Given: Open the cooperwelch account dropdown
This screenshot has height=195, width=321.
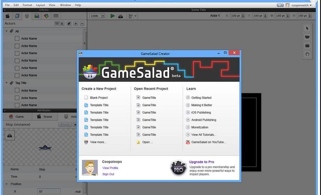Looking at the screenshot, I should [x=301, y=5].
